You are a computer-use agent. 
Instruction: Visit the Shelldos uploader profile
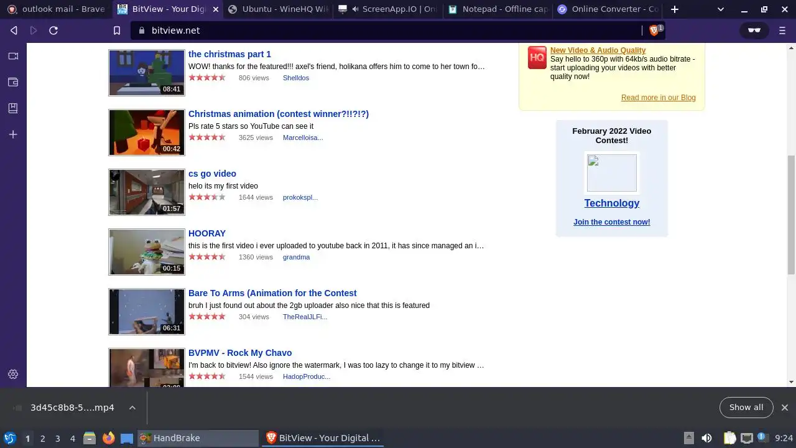[x=296, y=78]
